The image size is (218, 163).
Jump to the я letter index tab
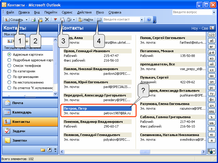coord(212,140)
